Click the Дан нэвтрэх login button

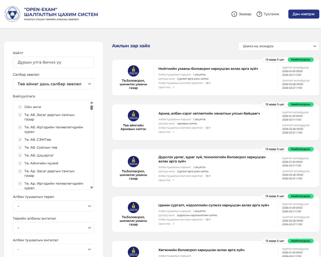pyautogui.click(x=304, y=14)
